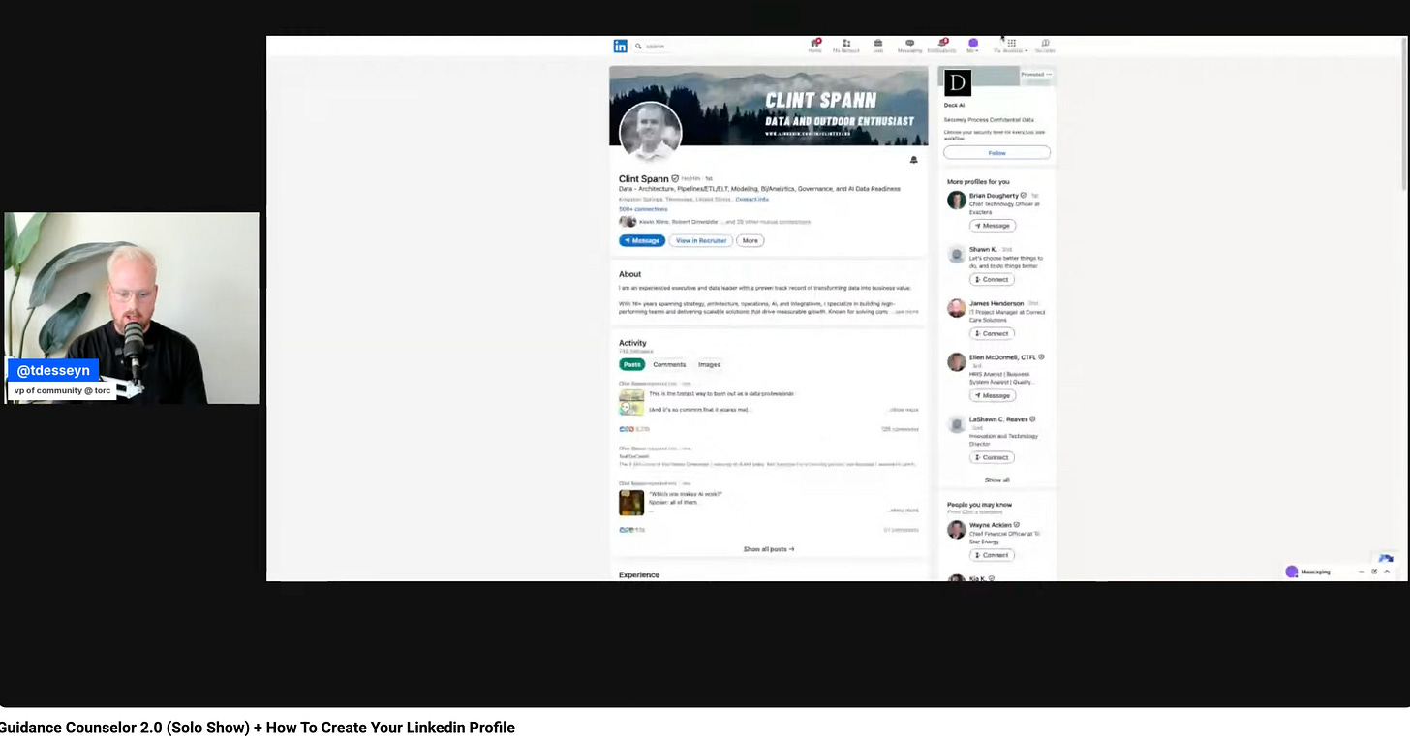The image size is (1410, 744).
Task: Compose new message icon in Messaging overlay
Action: pos(1374,572)
